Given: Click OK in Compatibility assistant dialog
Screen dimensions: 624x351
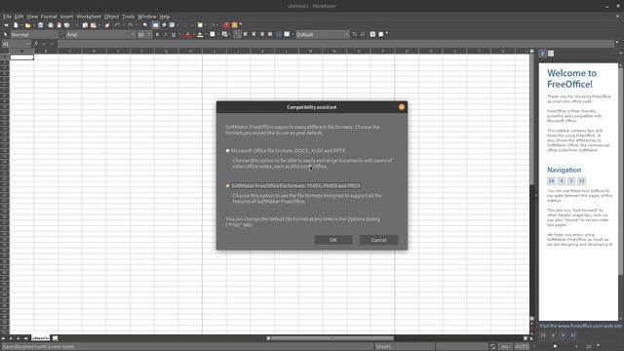Looking at the screenshot, I should coord(333,240).
